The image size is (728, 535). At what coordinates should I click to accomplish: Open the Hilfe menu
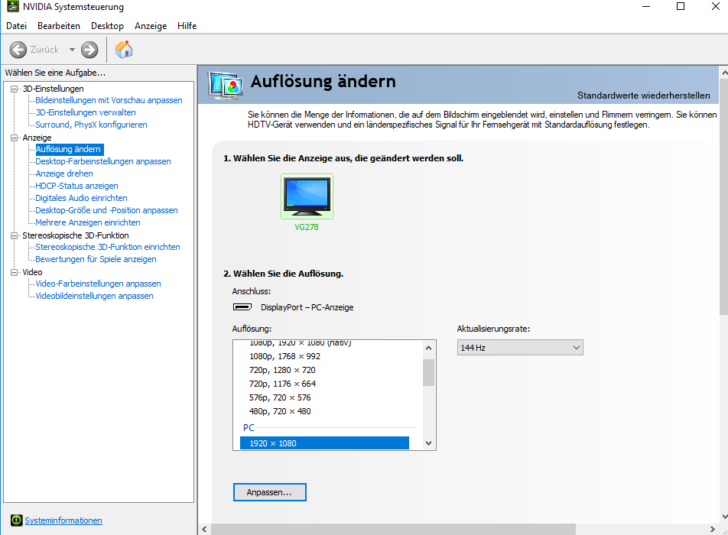(187, 26)
